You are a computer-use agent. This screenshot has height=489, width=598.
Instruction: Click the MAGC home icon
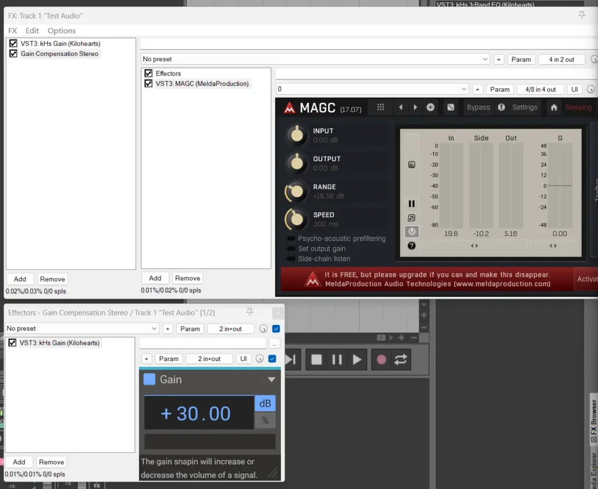554,107
